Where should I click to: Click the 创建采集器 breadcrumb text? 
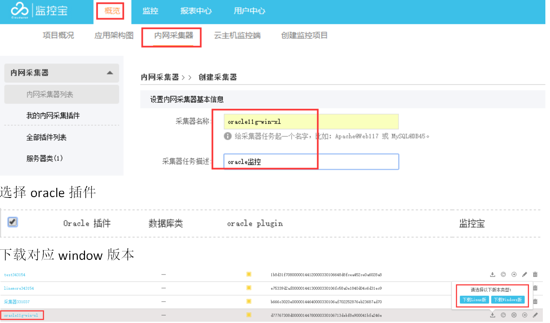pos(218,77)
